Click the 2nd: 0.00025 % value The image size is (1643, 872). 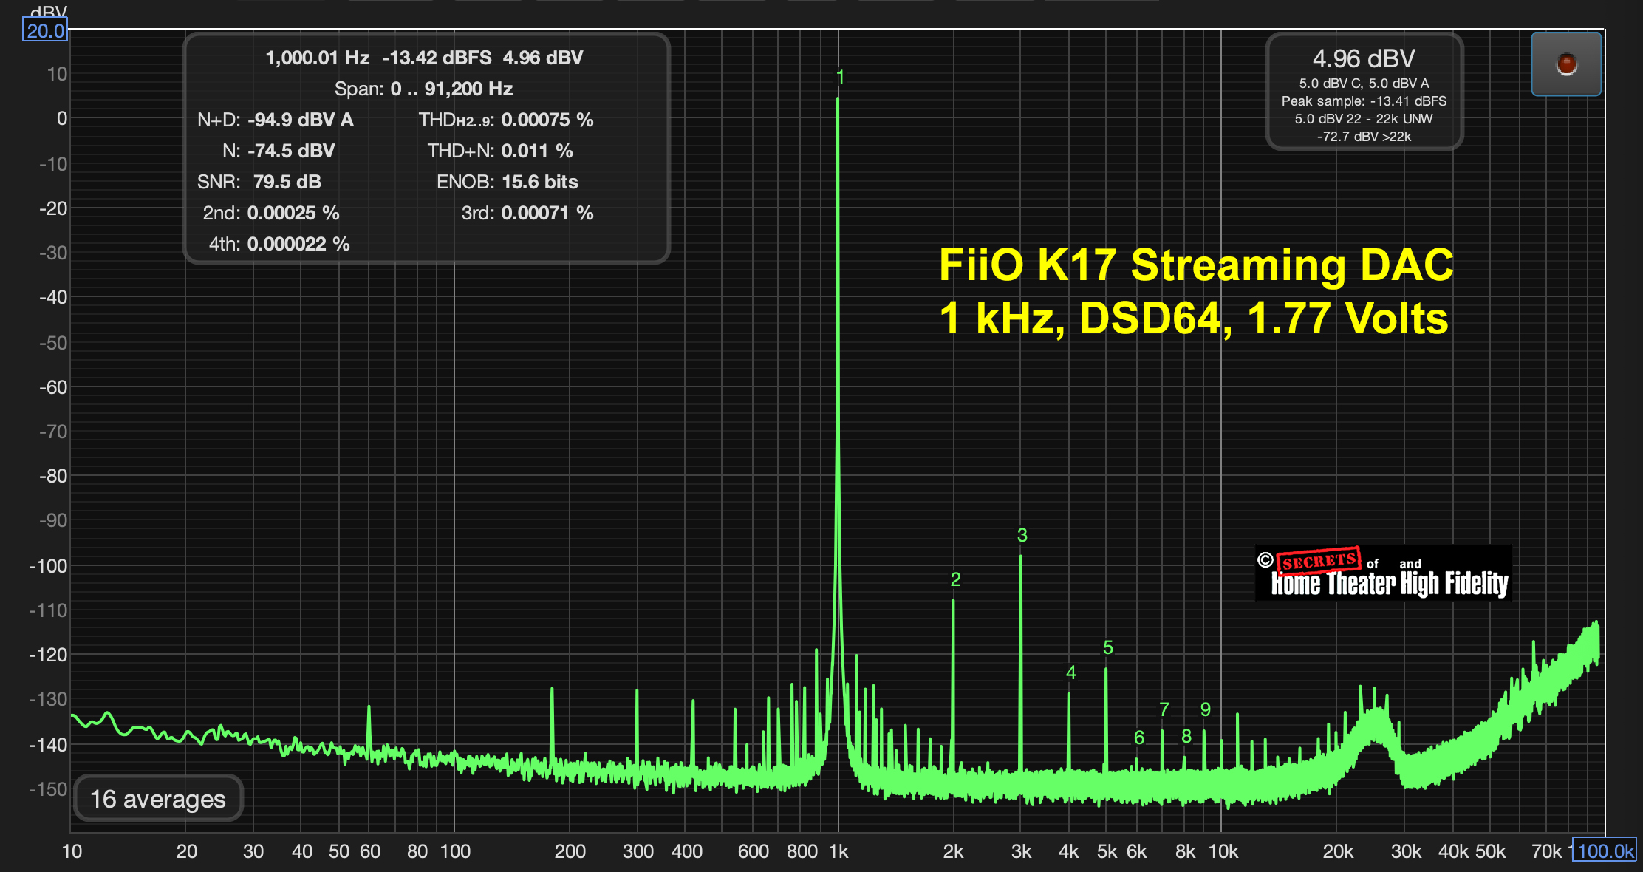pos(293,213)
